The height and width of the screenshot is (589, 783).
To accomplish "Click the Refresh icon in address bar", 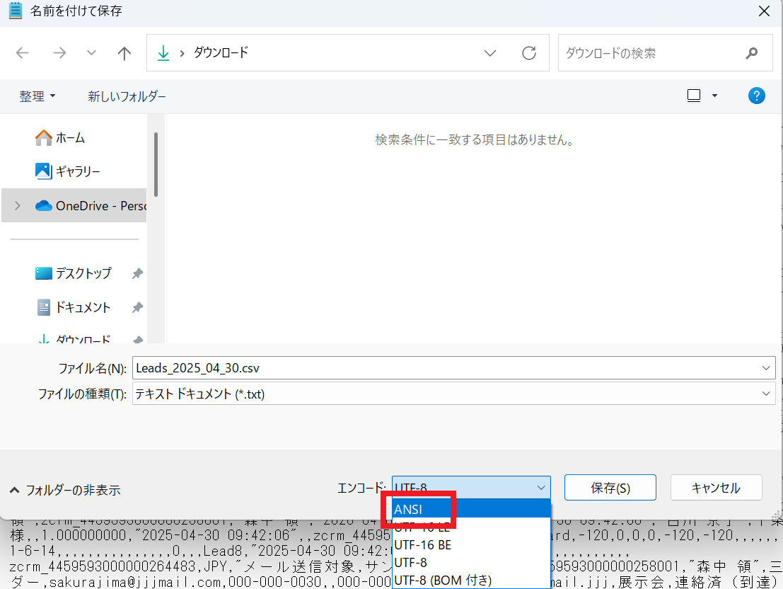I will [528, 53].
